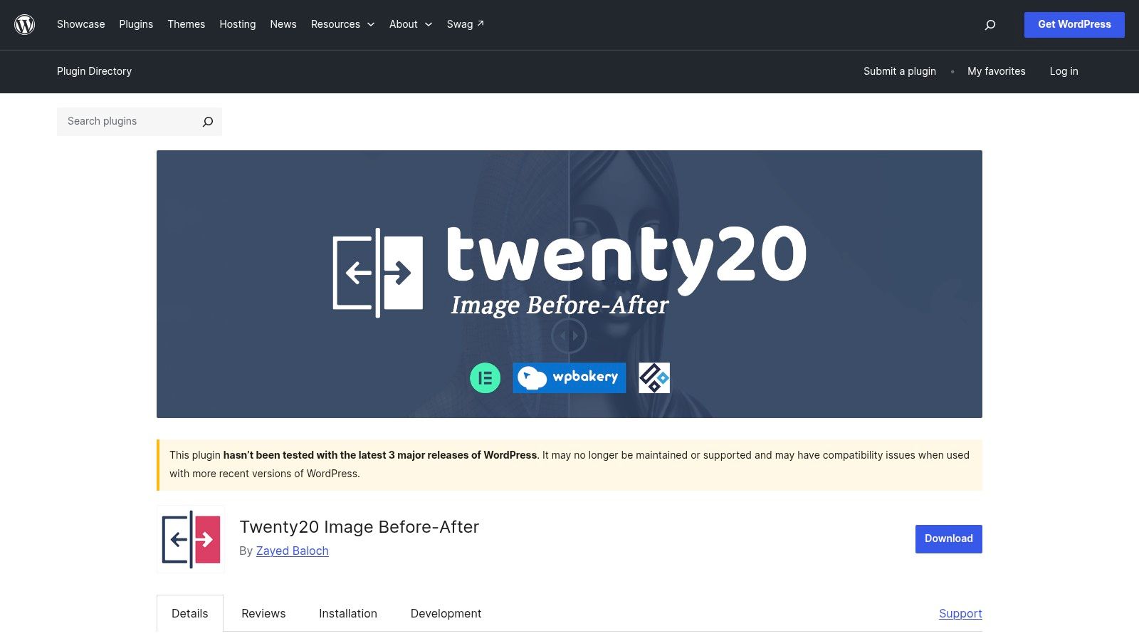Open My favorites link
1139x641 pixels.
pyautogui.click(x=997, y=71)
